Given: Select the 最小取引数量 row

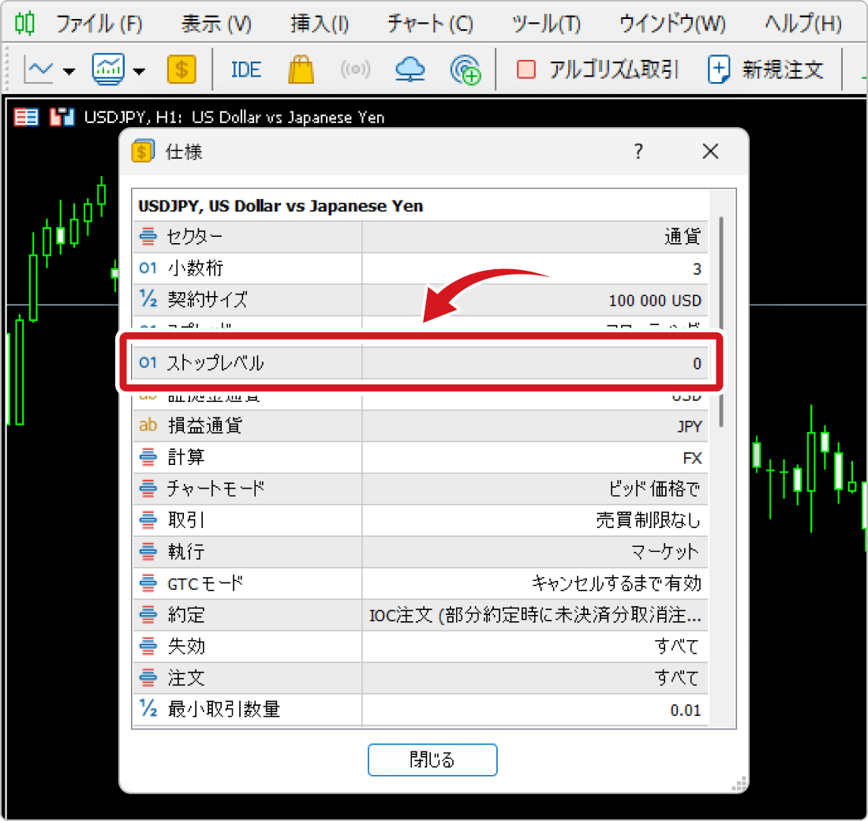Looking at the screenshot, I should (x=420, y=710).
